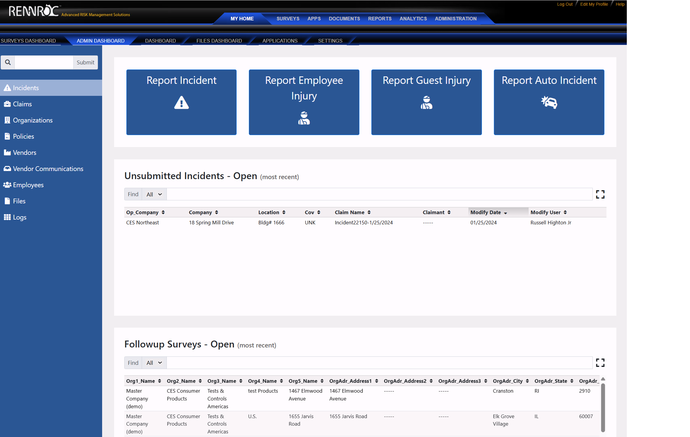690x437 pixels.
Task: Click the Claims briefcase icon
Action: pyautogui.click(x=7, y=104)
